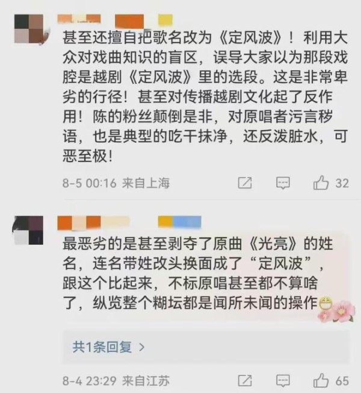The width and height of the screenshot is (361, 393).
Task: Open first commenter's blurred avatar
Action: tap(29, 28)
